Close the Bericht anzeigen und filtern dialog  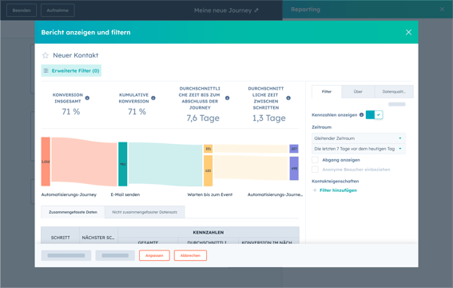(408, 32)
